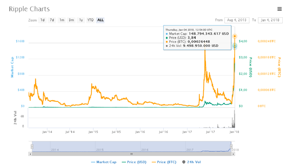
Task: Click the orange BTC price data point marker
Action: pyautogui.click(x=235, y=36)
